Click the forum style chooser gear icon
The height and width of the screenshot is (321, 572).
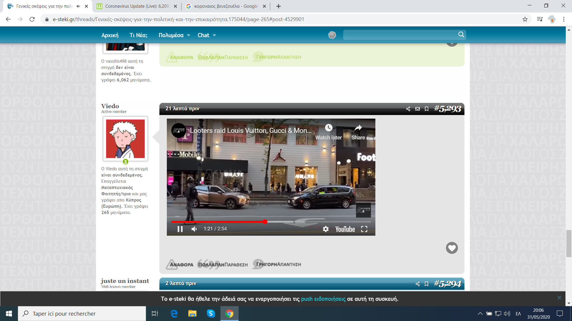click(332, 35)
